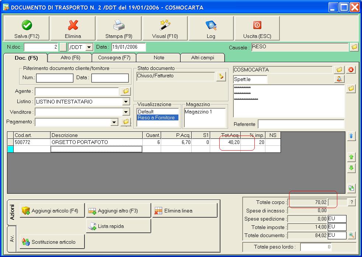Click Spese spedizione EU currency box
The height and width of the screenshot is (257, 362).
[337, 219]
